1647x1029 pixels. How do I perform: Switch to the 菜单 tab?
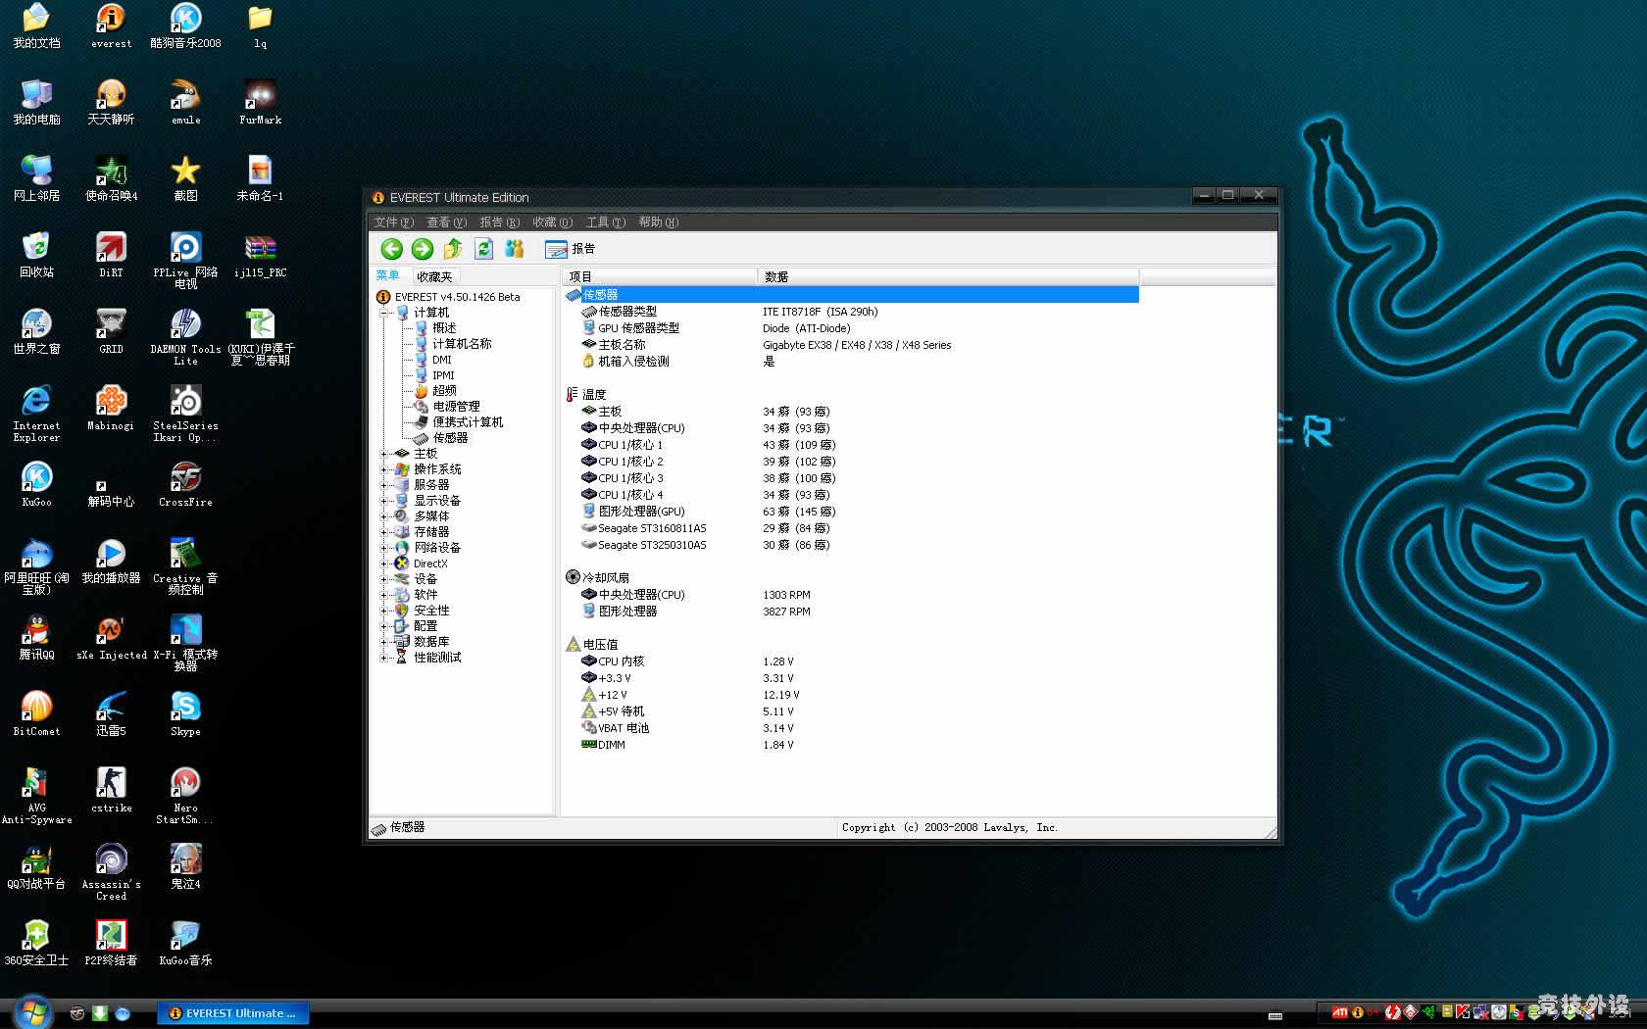pyautogui.click(x=388, y=275)
